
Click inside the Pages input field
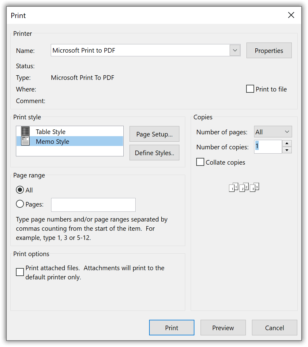[x=93, y=204]
